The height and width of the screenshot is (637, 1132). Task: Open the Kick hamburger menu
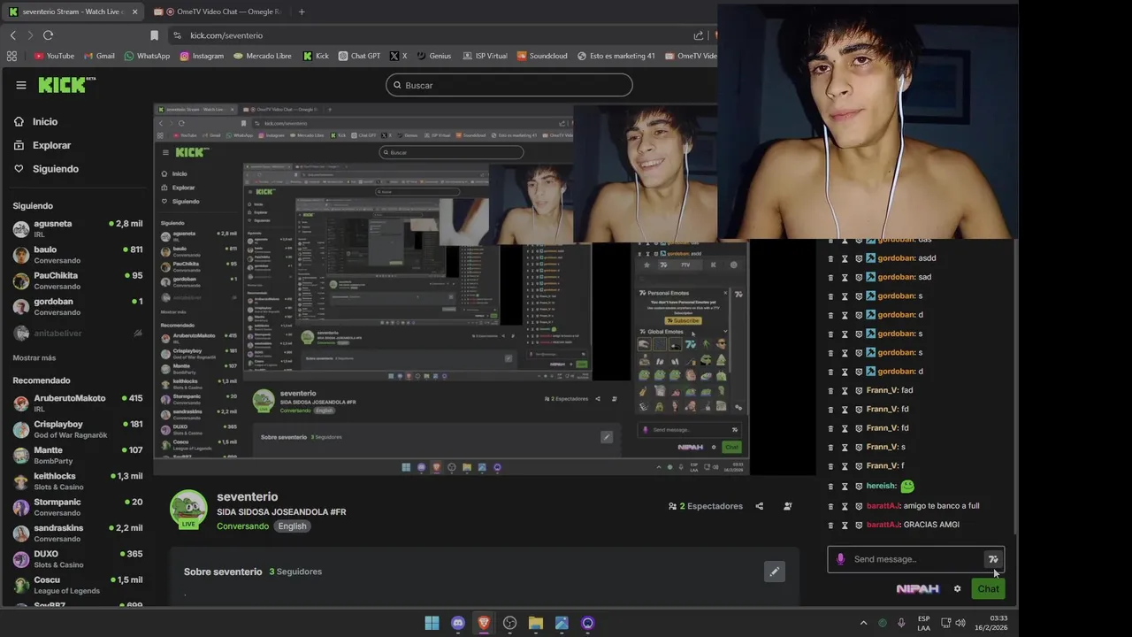tap(21, 85)
